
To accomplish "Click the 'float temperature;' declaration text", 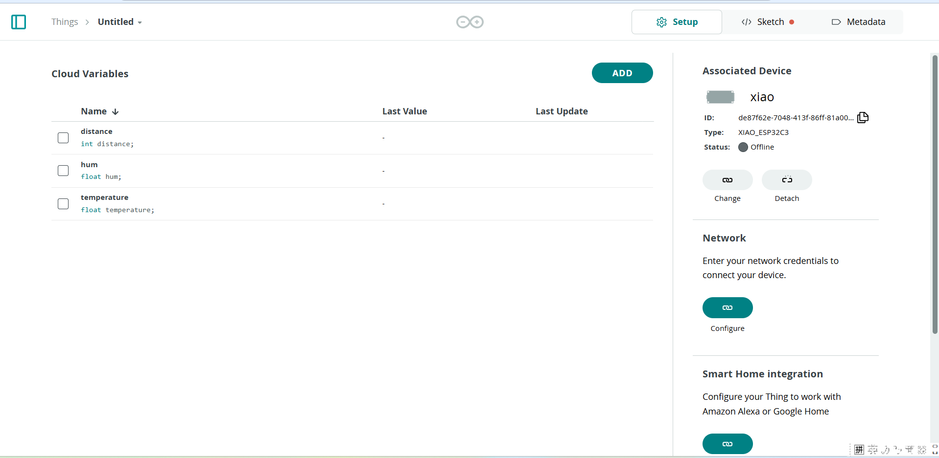I will [x=117, y=210].
